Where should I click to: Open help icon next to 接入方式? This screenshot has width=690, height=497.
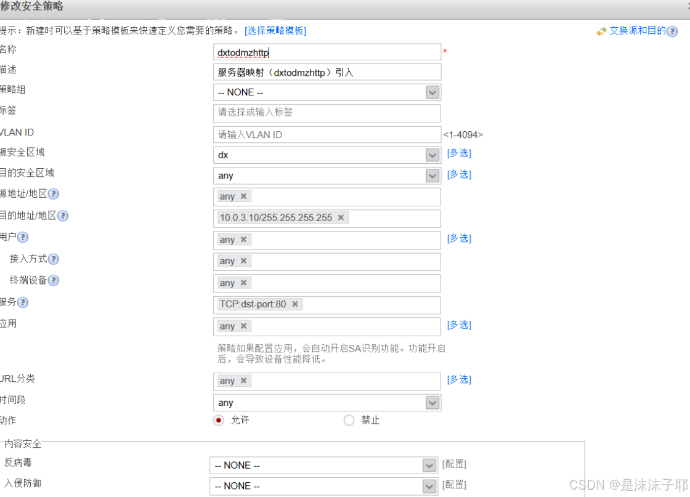pos(53,259)
